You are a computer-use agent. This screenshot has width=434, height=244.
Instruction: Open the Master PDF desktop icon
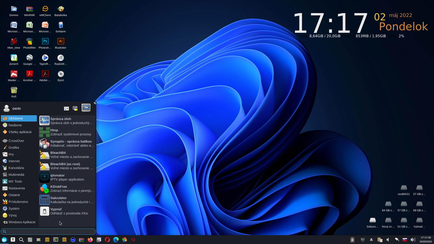pos(14,76)
